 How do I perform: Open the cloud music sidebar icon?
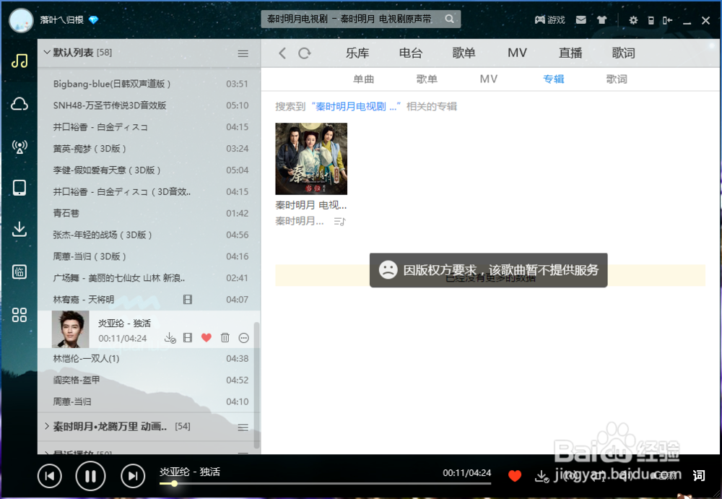pyautogui.click(x=19, y=104)
